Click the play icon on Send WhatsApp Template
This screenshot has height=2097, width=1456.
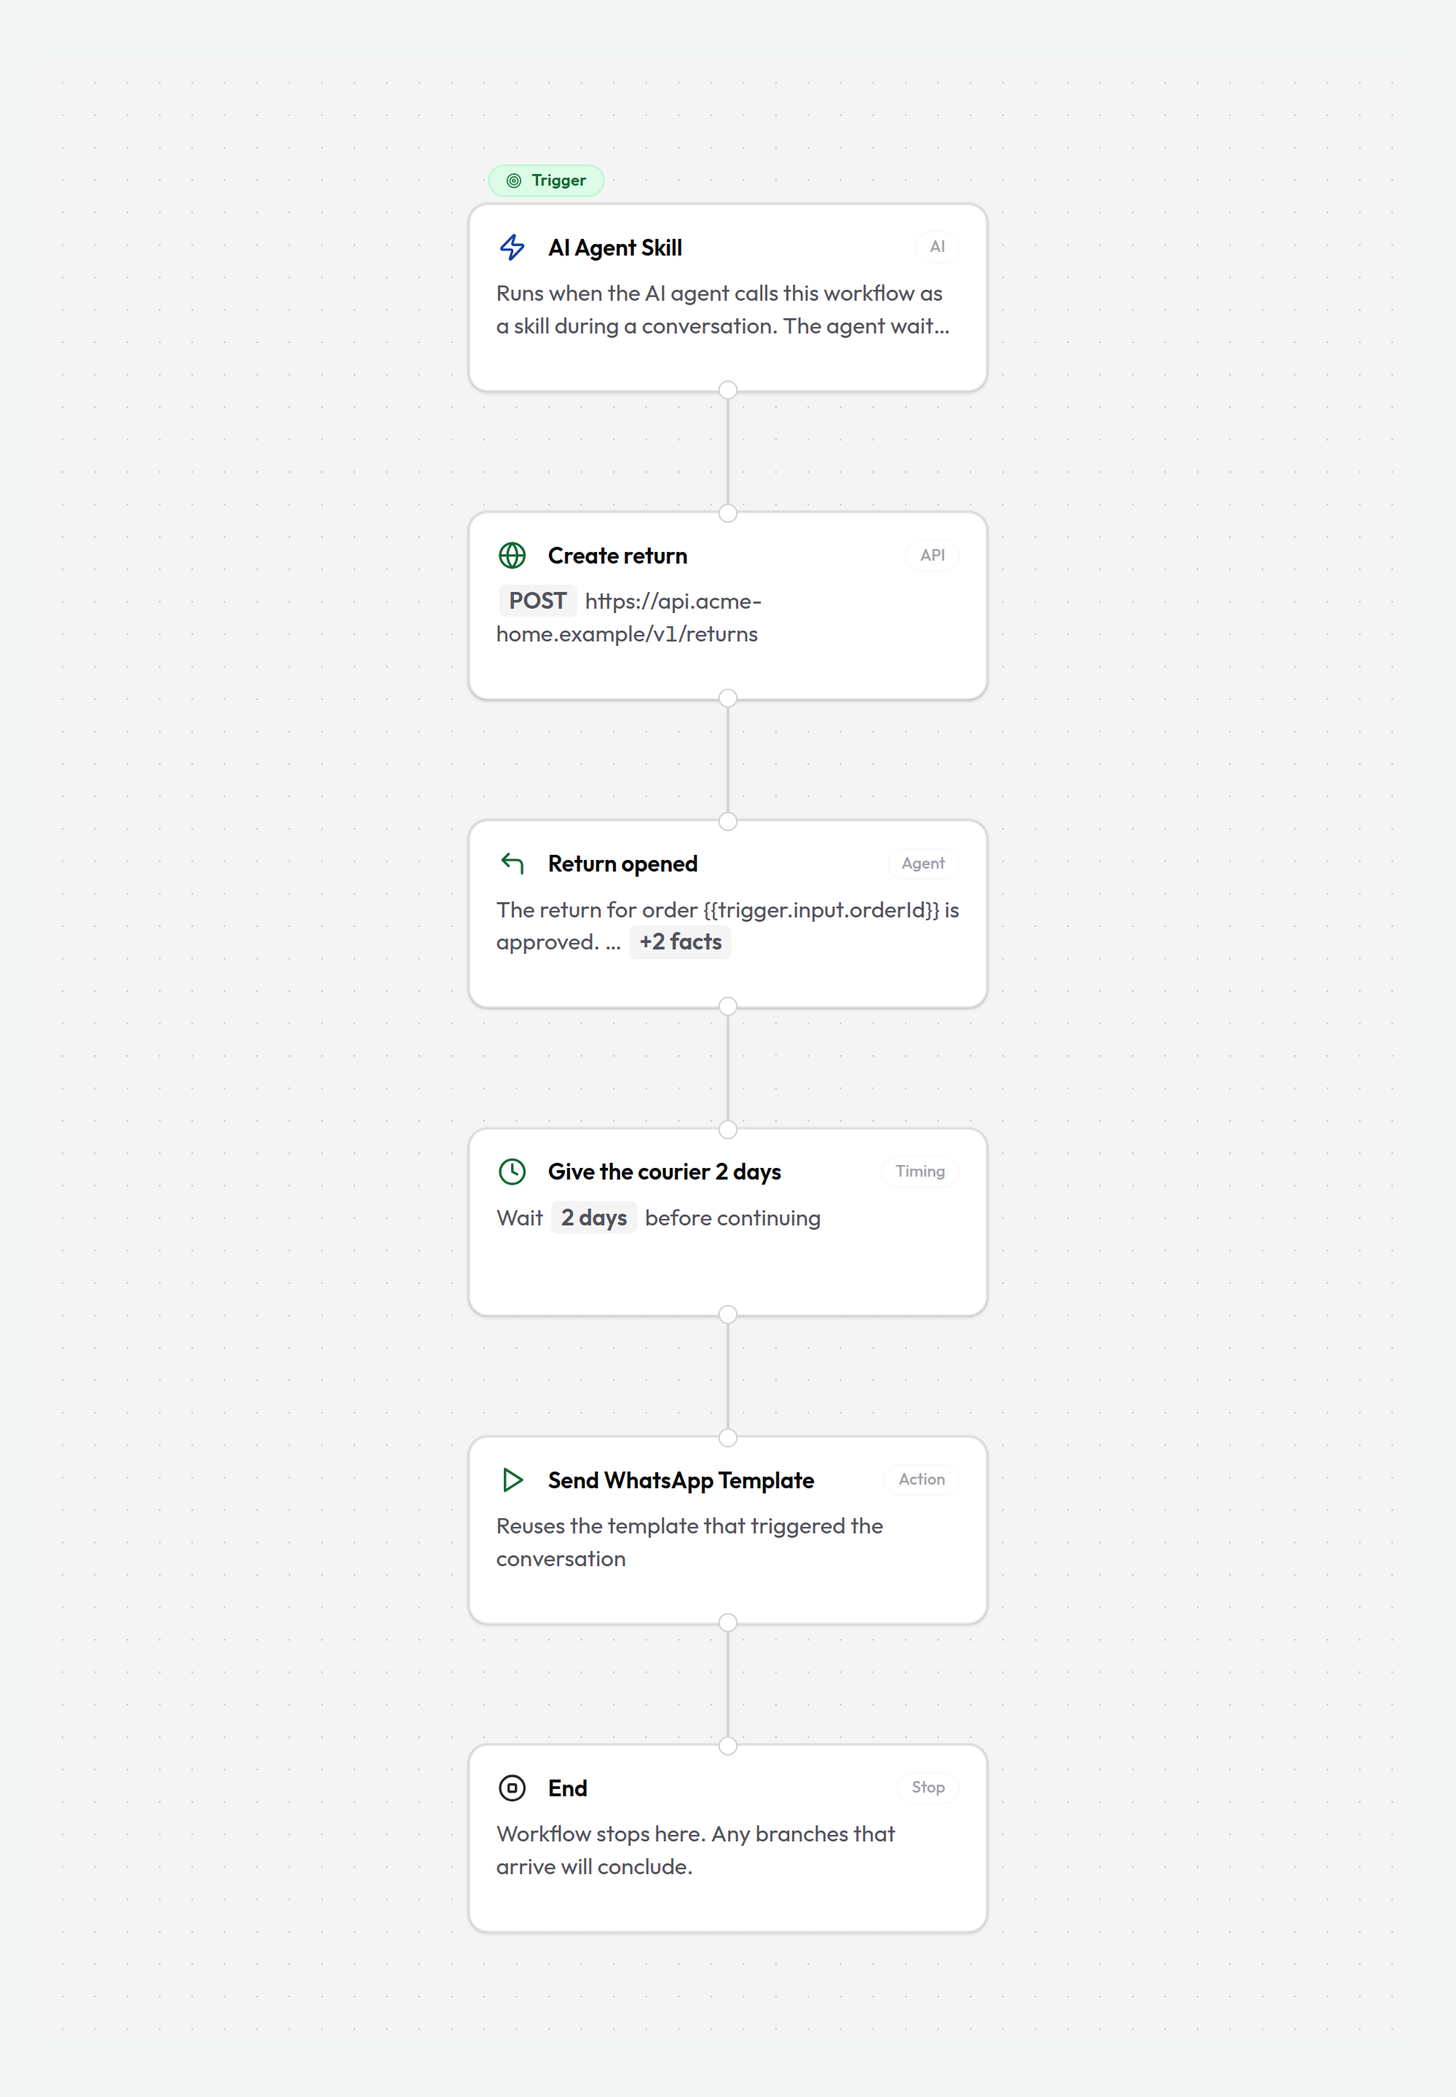[x=512, y=1480]
